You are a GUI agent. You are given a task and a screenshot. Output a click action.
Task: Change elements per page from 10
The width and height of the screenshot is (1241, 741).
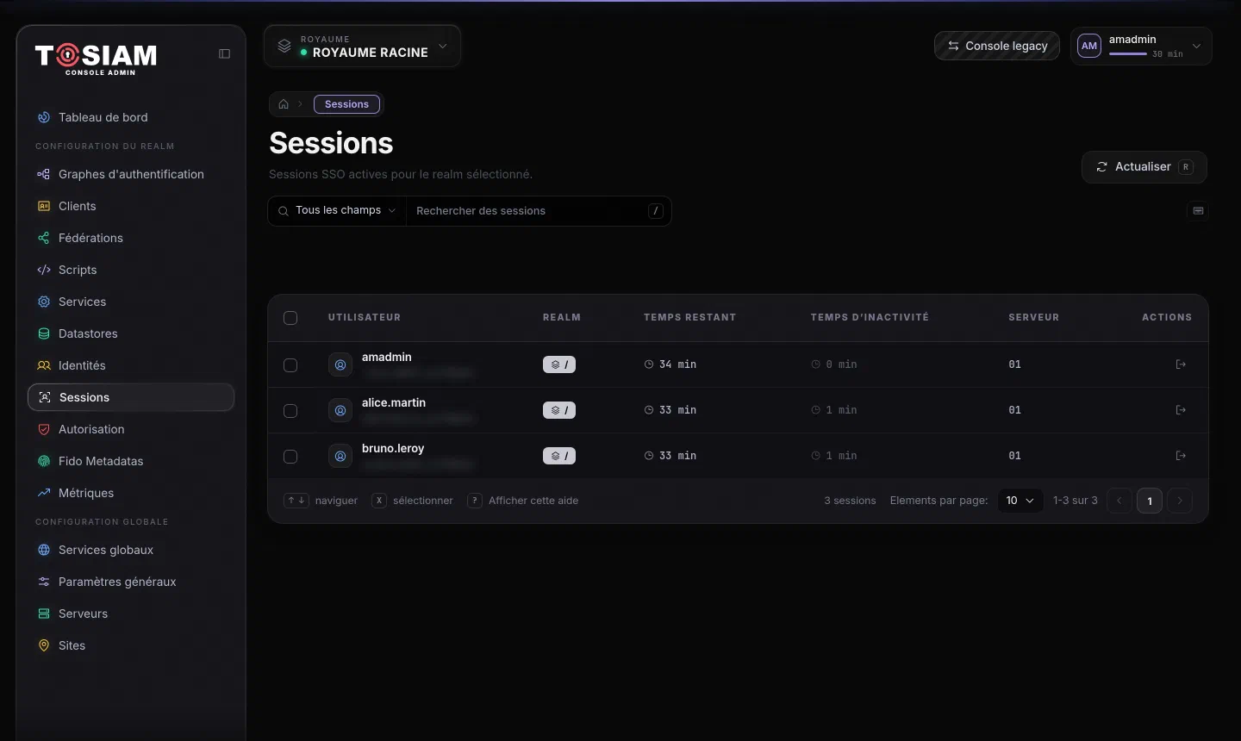tap(1020, 501)
